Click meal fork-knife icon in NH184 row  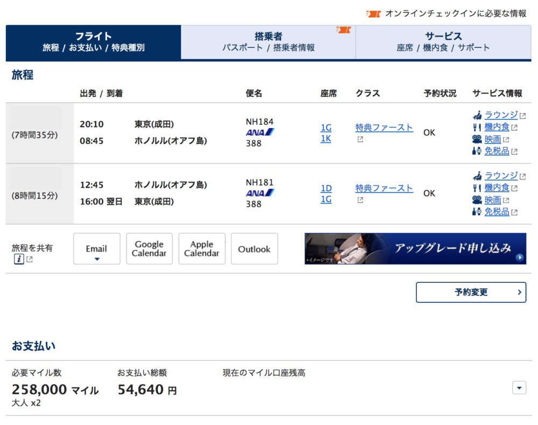pos(477,127)
